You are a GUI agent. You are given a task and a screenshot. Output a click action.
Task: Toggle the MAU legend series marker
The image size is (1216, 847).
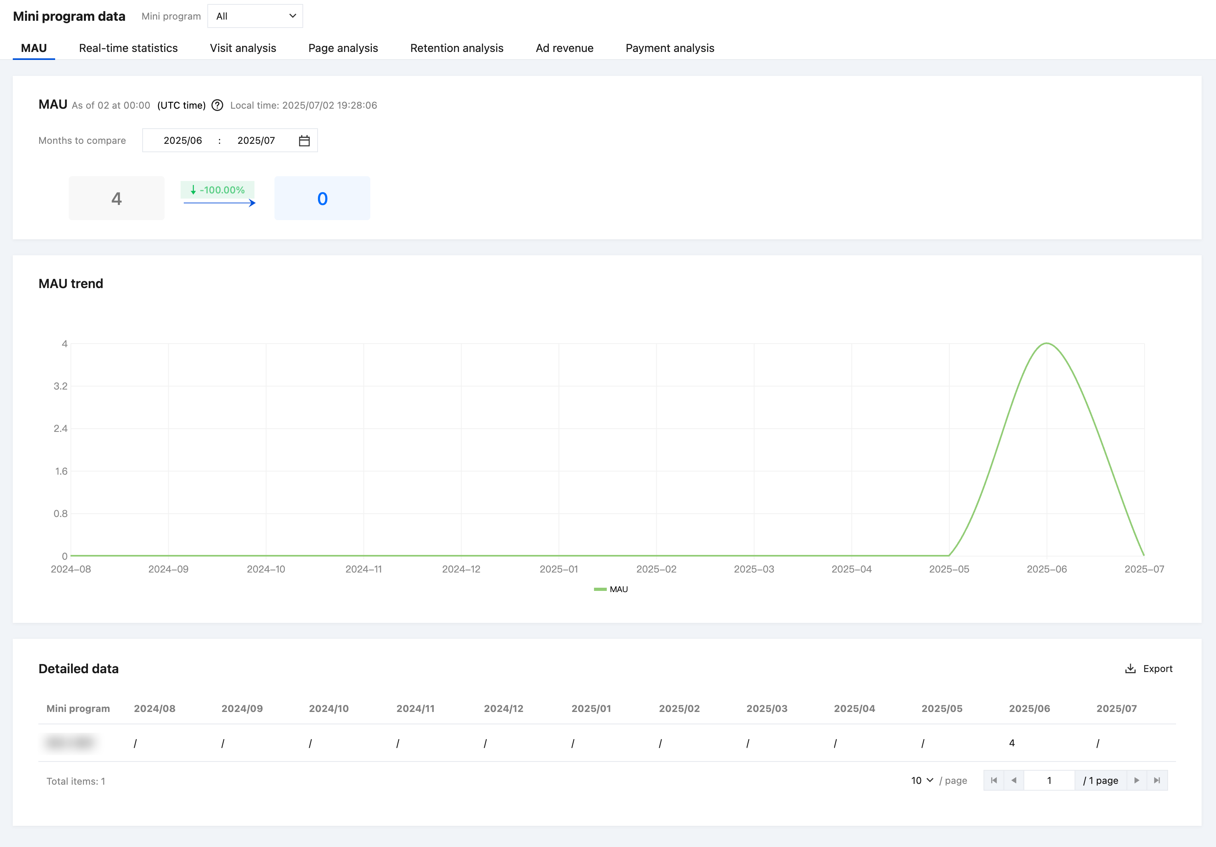click(600, 589)
